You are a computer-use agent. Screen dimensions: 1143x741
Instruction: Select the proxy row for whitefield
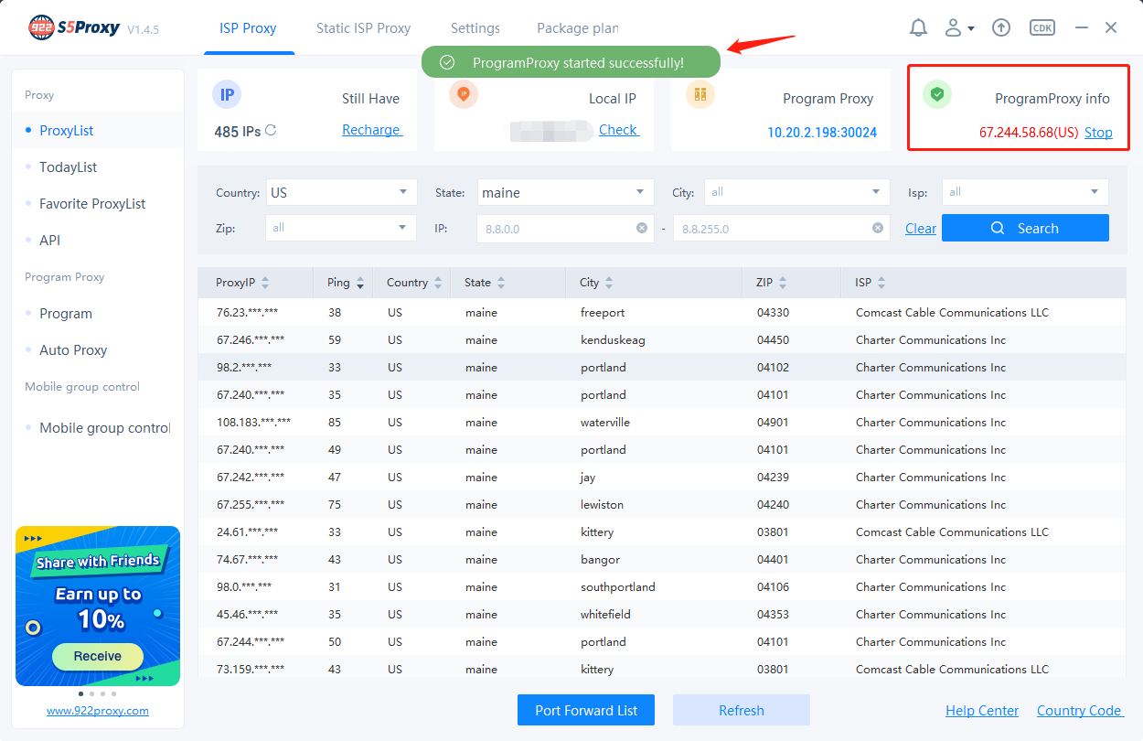pyautogui.click(x=662, y=615)
